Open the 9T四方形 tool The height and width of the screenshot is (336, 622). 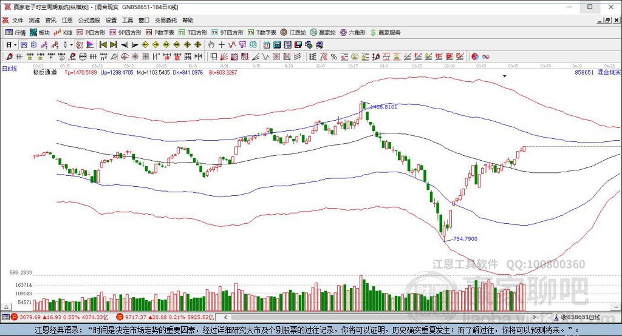(227, 33)
